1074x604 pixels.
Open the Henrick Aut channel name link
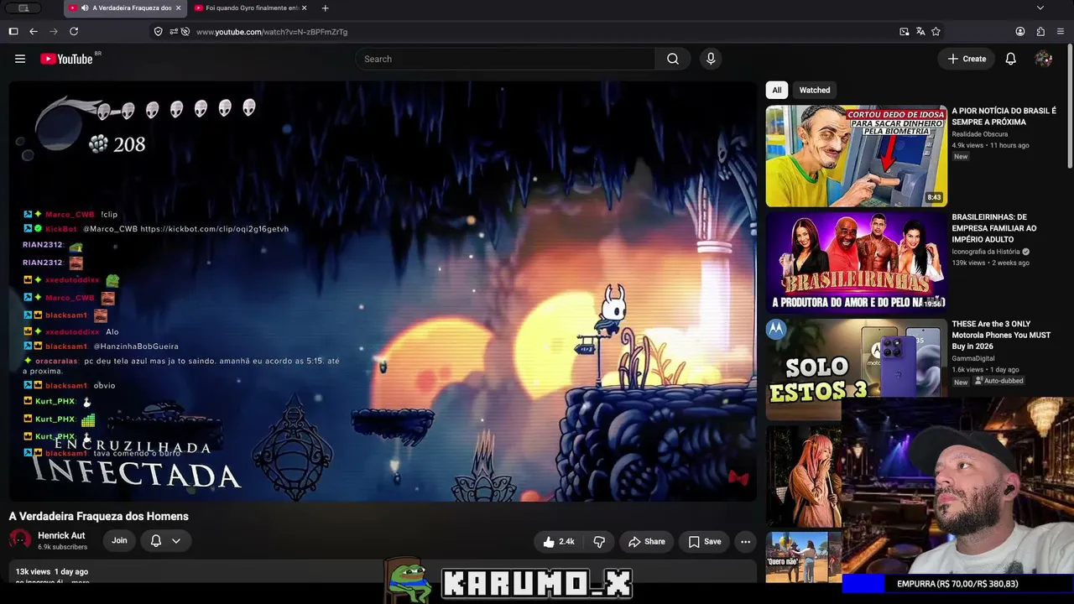(x=61, y=535)
